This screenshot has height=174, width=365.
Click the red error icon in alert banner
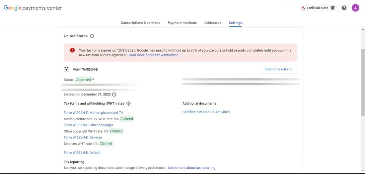click(x=72, y=50)
